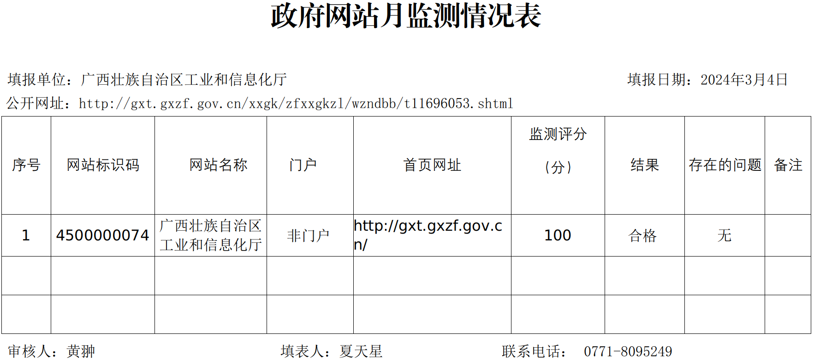
Task: Click the 非门户 cell
Action: (x=308, y=236)
